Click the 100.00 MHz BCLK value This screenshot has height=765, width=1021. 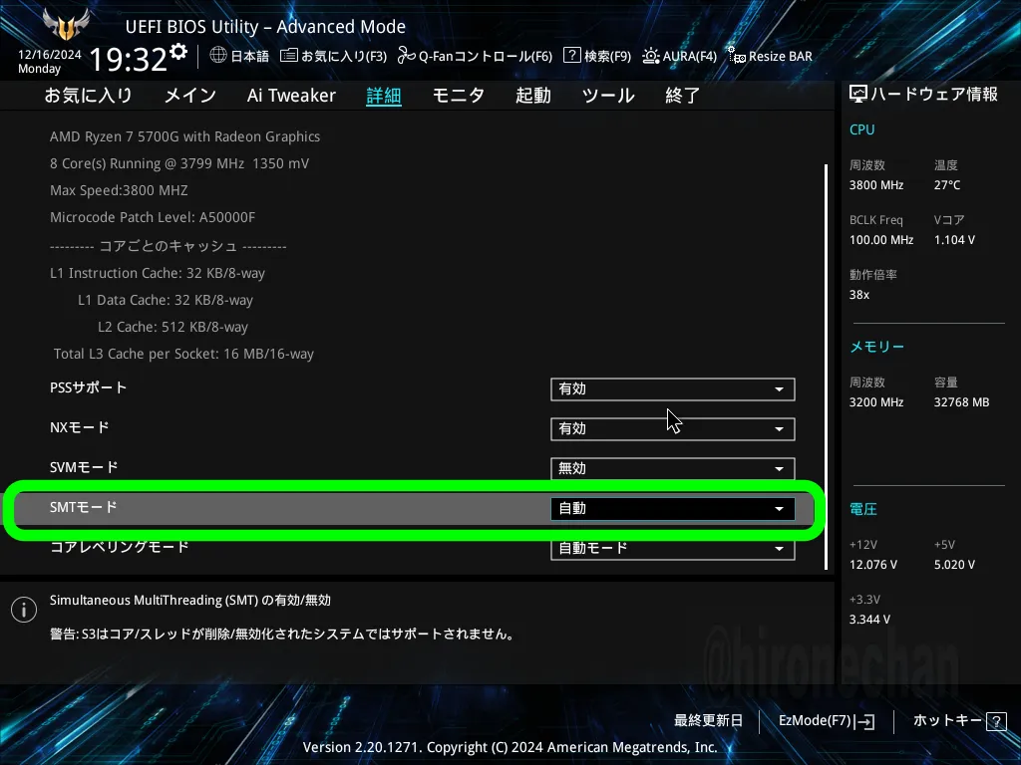click(x=881, y=239)
